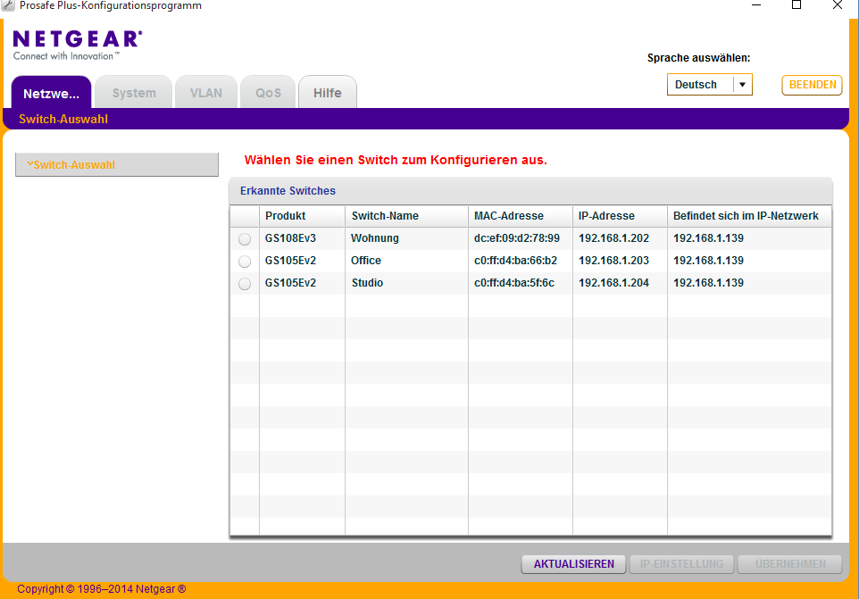Open the Deutsch language dropdown
The image size is (859, 599).
[x=699, y=85]
